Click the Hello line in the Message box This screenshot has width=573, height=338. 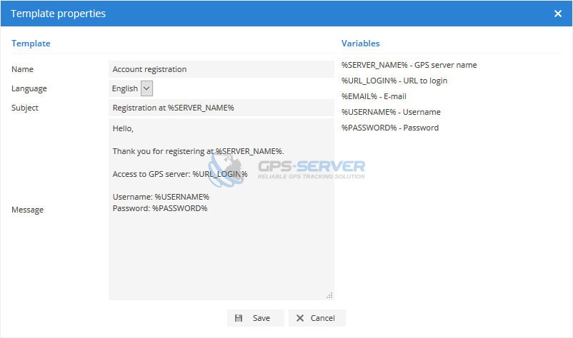coord(124,128)
